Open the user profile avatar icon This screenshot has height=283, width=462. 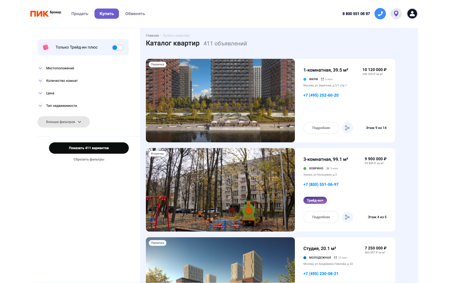[x=412, y=14]
